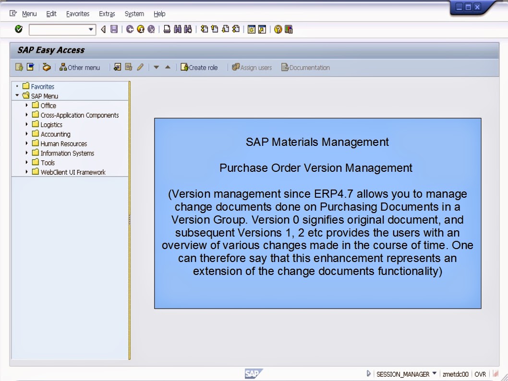Image resolution: width=508 pixels, height=381 pixels.
Task: Open Customize Local Layout icon
Action: [289, 29]
